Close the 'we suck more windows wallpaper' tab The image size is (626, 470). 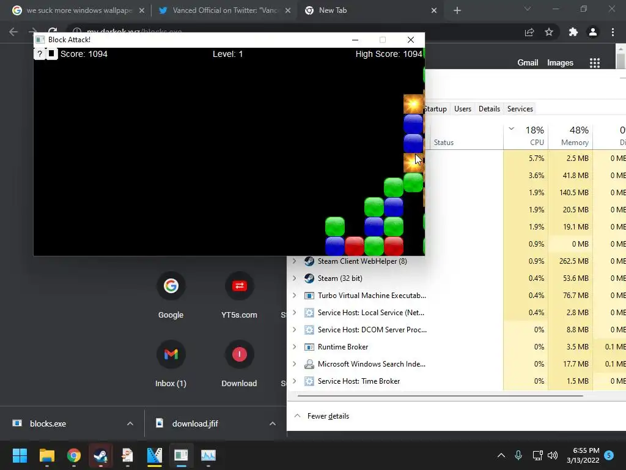click(x=142, y=10)
